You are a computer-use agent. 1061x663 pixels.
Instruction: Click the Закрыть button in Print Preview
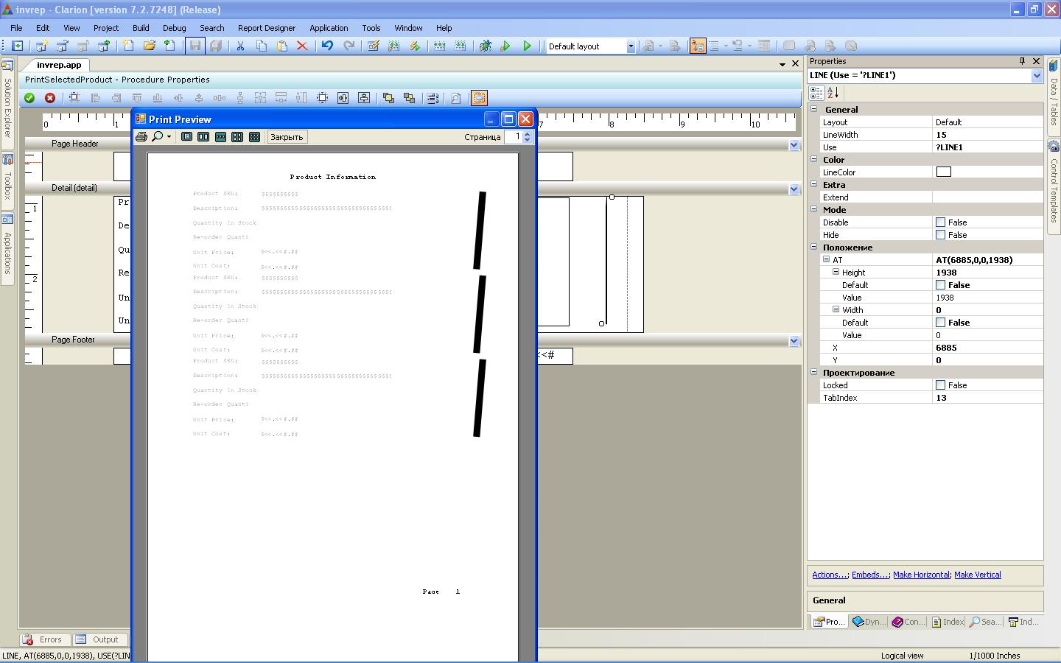pos(286,137)
